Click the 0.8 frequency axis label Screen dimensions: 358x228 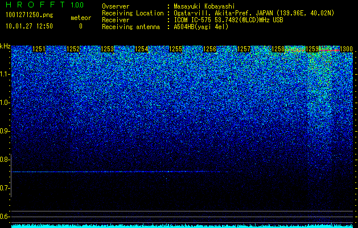click(5, 160)
